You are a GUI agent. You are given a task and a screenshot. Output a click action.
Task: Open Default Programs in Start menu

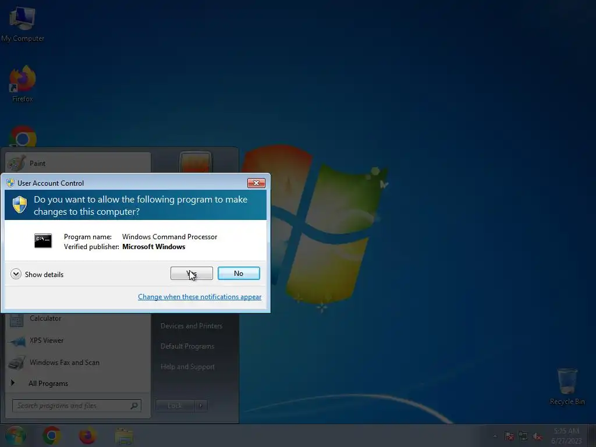(187, 346)
